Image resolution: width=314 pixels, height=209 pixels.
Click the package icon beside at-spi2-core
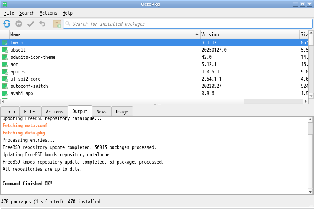click(x=5, y=79)
